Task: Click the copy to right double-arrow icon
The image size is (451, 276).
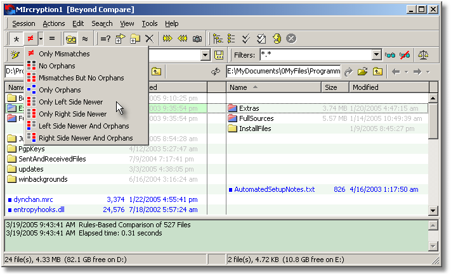Action: [x=167, y=39]
